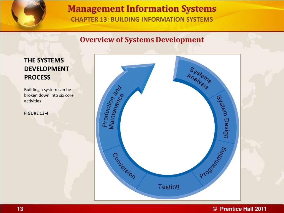Select the 'Conversion' segment
This screenshot has height=213, width=284.
124,166
